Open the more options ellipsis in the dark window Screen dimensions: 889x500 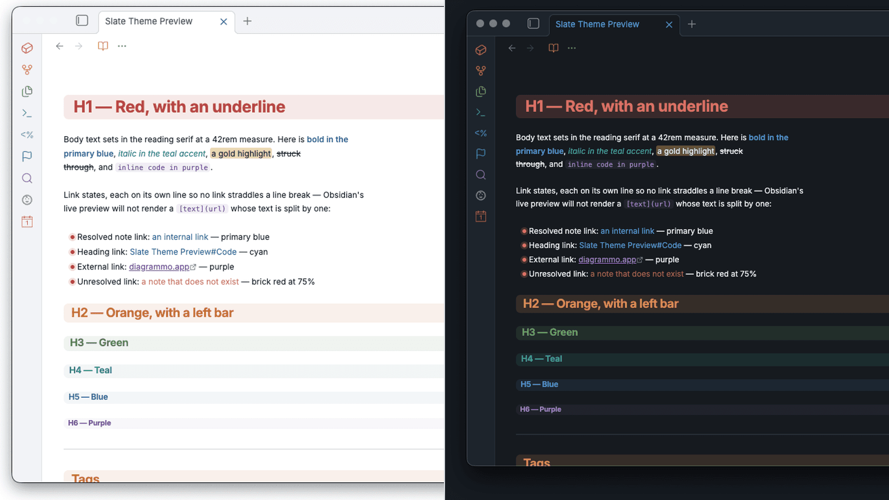[x=572, y=48]
